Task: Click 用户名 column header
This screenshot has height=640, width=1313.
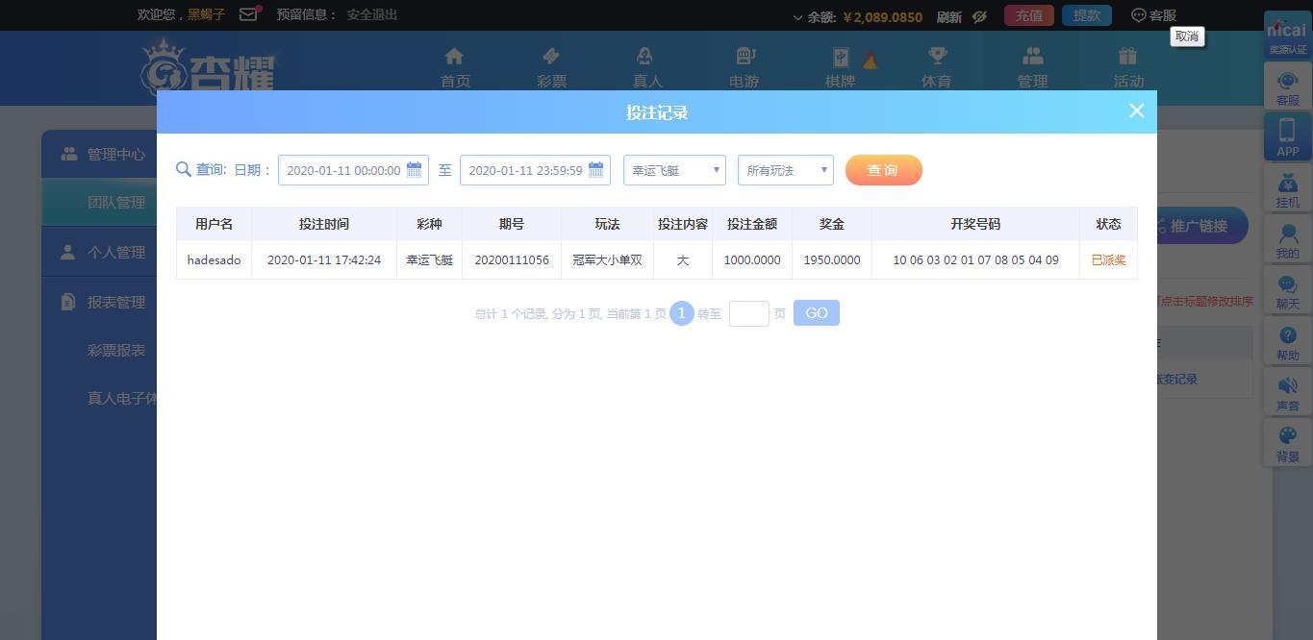Action: coord(214,224)
